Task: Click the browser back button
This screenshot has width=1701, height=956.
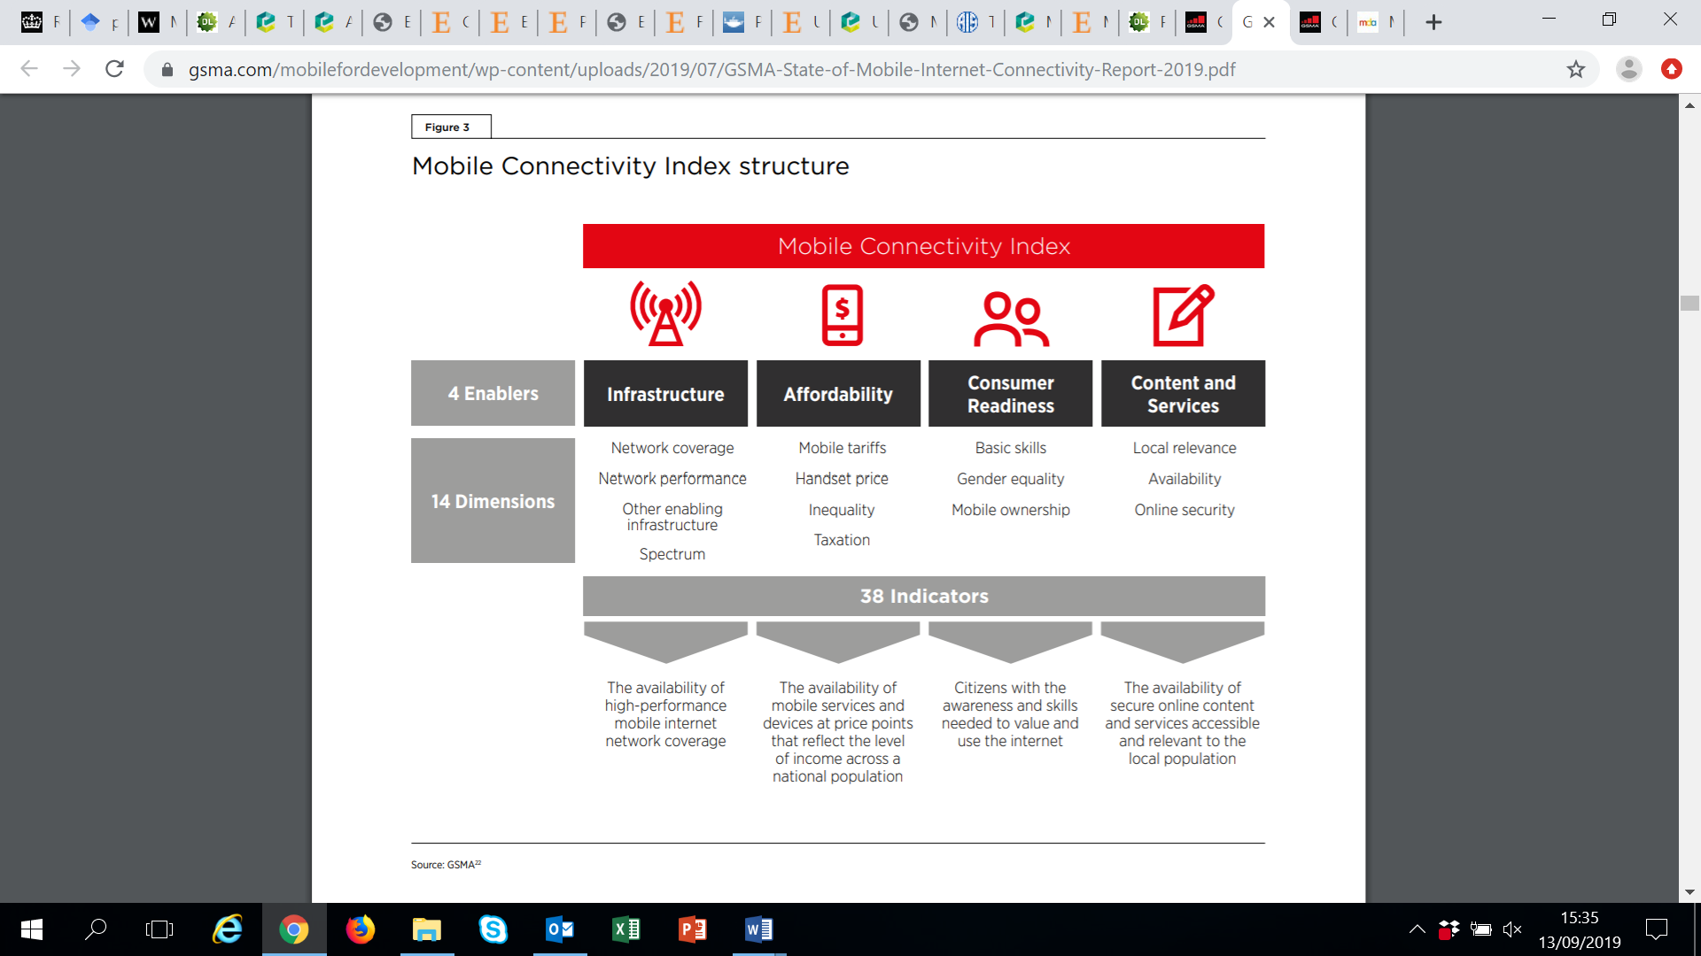Action: click(x=29, y=69)
